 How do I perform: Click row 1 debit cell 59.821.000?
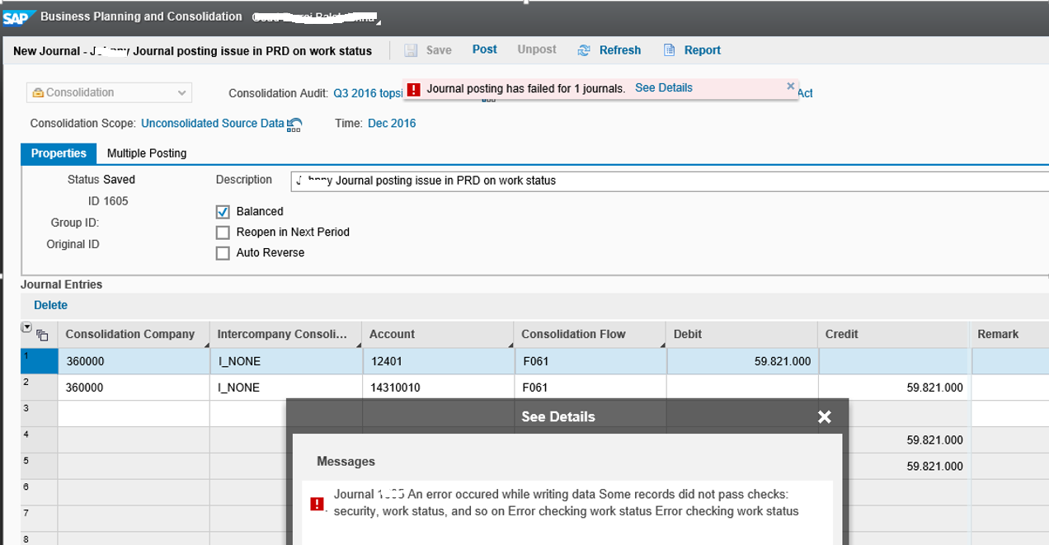click(x=742, y=361)
